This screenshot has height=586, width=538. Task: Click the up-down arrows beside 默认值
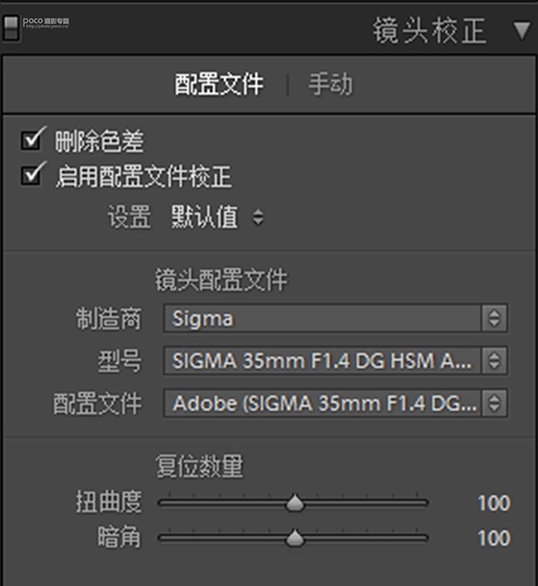(x=258, y=217)
